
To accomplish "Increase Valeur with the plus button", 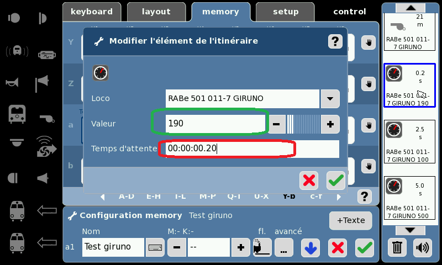I will pos(330,124).
